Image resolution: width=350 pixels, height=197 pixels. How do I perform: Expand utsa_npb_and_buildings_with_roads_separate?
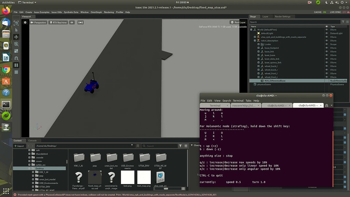(x=255, y=37)
